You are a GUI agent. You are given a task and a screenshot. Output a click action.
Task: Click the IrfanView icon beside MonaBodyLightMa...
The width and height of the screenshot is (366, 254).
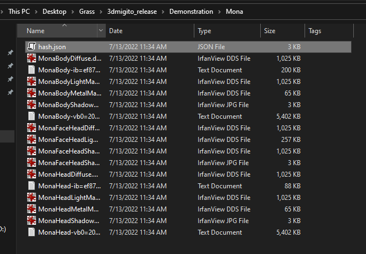[32, 82]
